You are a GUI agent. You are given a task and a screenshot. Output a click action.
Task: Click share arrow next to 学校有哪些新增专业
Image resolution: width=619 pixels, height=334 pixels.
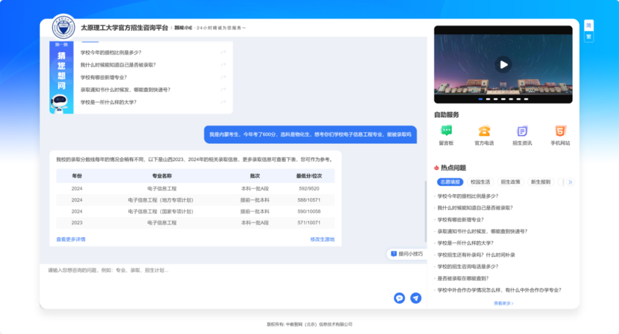[223, 77]
